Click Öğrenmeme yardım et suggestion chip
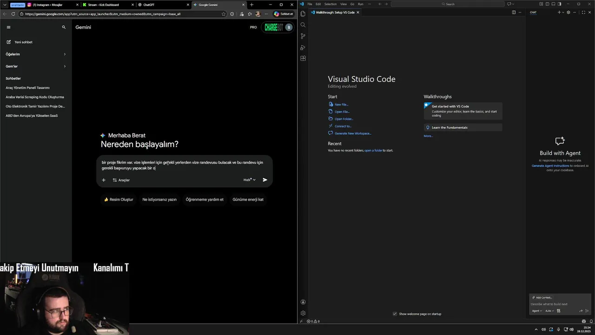Screen dimensions: 595x335 pos(205,199)
